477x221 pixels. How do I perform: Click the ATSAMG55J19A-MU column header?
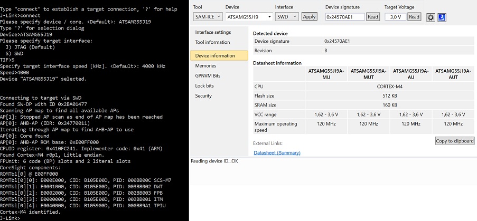pyautogui.click(x=326, y=74)
